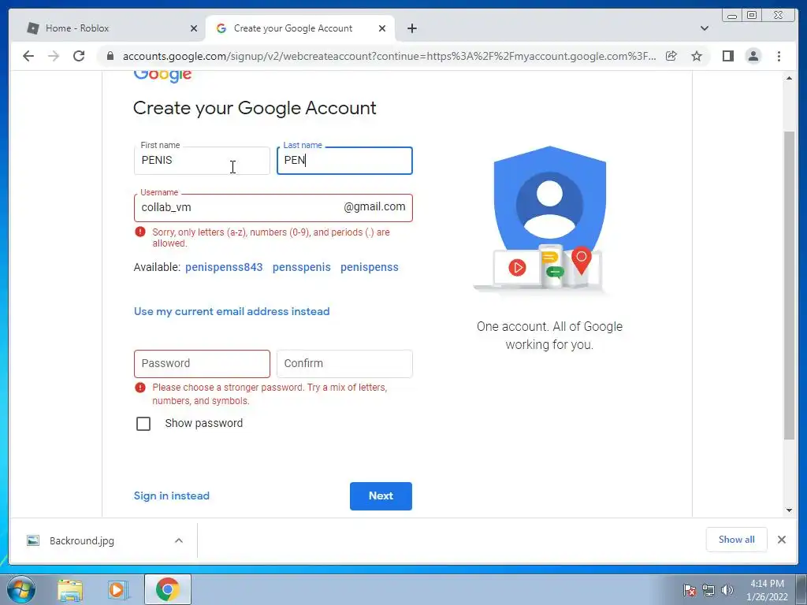Click the Username field

pyautogui.click(x=273, y=208)
